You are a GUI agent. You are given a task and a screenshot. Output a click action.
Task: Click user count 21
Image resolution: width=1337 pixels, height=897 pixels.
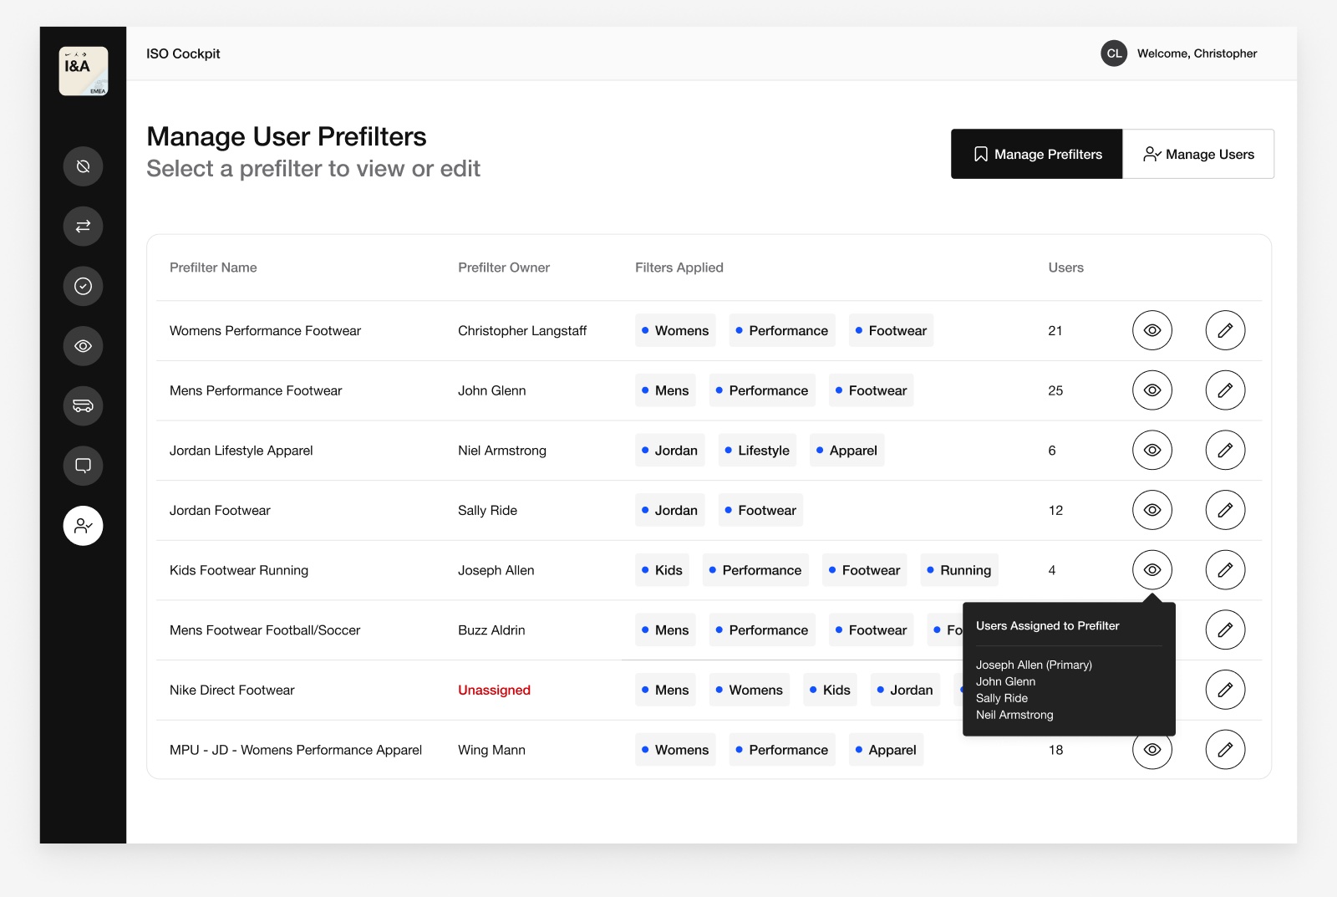click(1055, 331)
